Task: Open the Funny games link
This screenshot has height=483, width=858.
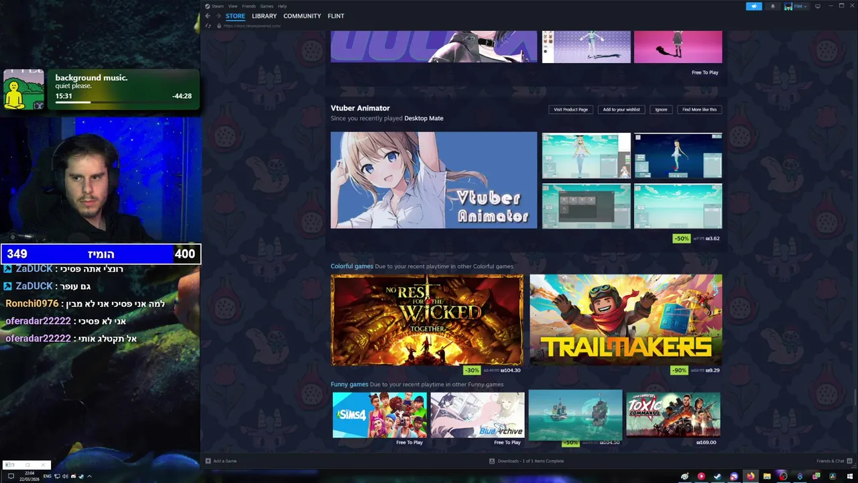Action: 349,384
